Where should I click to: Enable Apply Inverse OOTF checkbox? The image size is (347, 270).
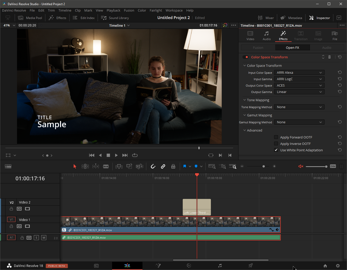pyautogui.click(x=276, y=144)
